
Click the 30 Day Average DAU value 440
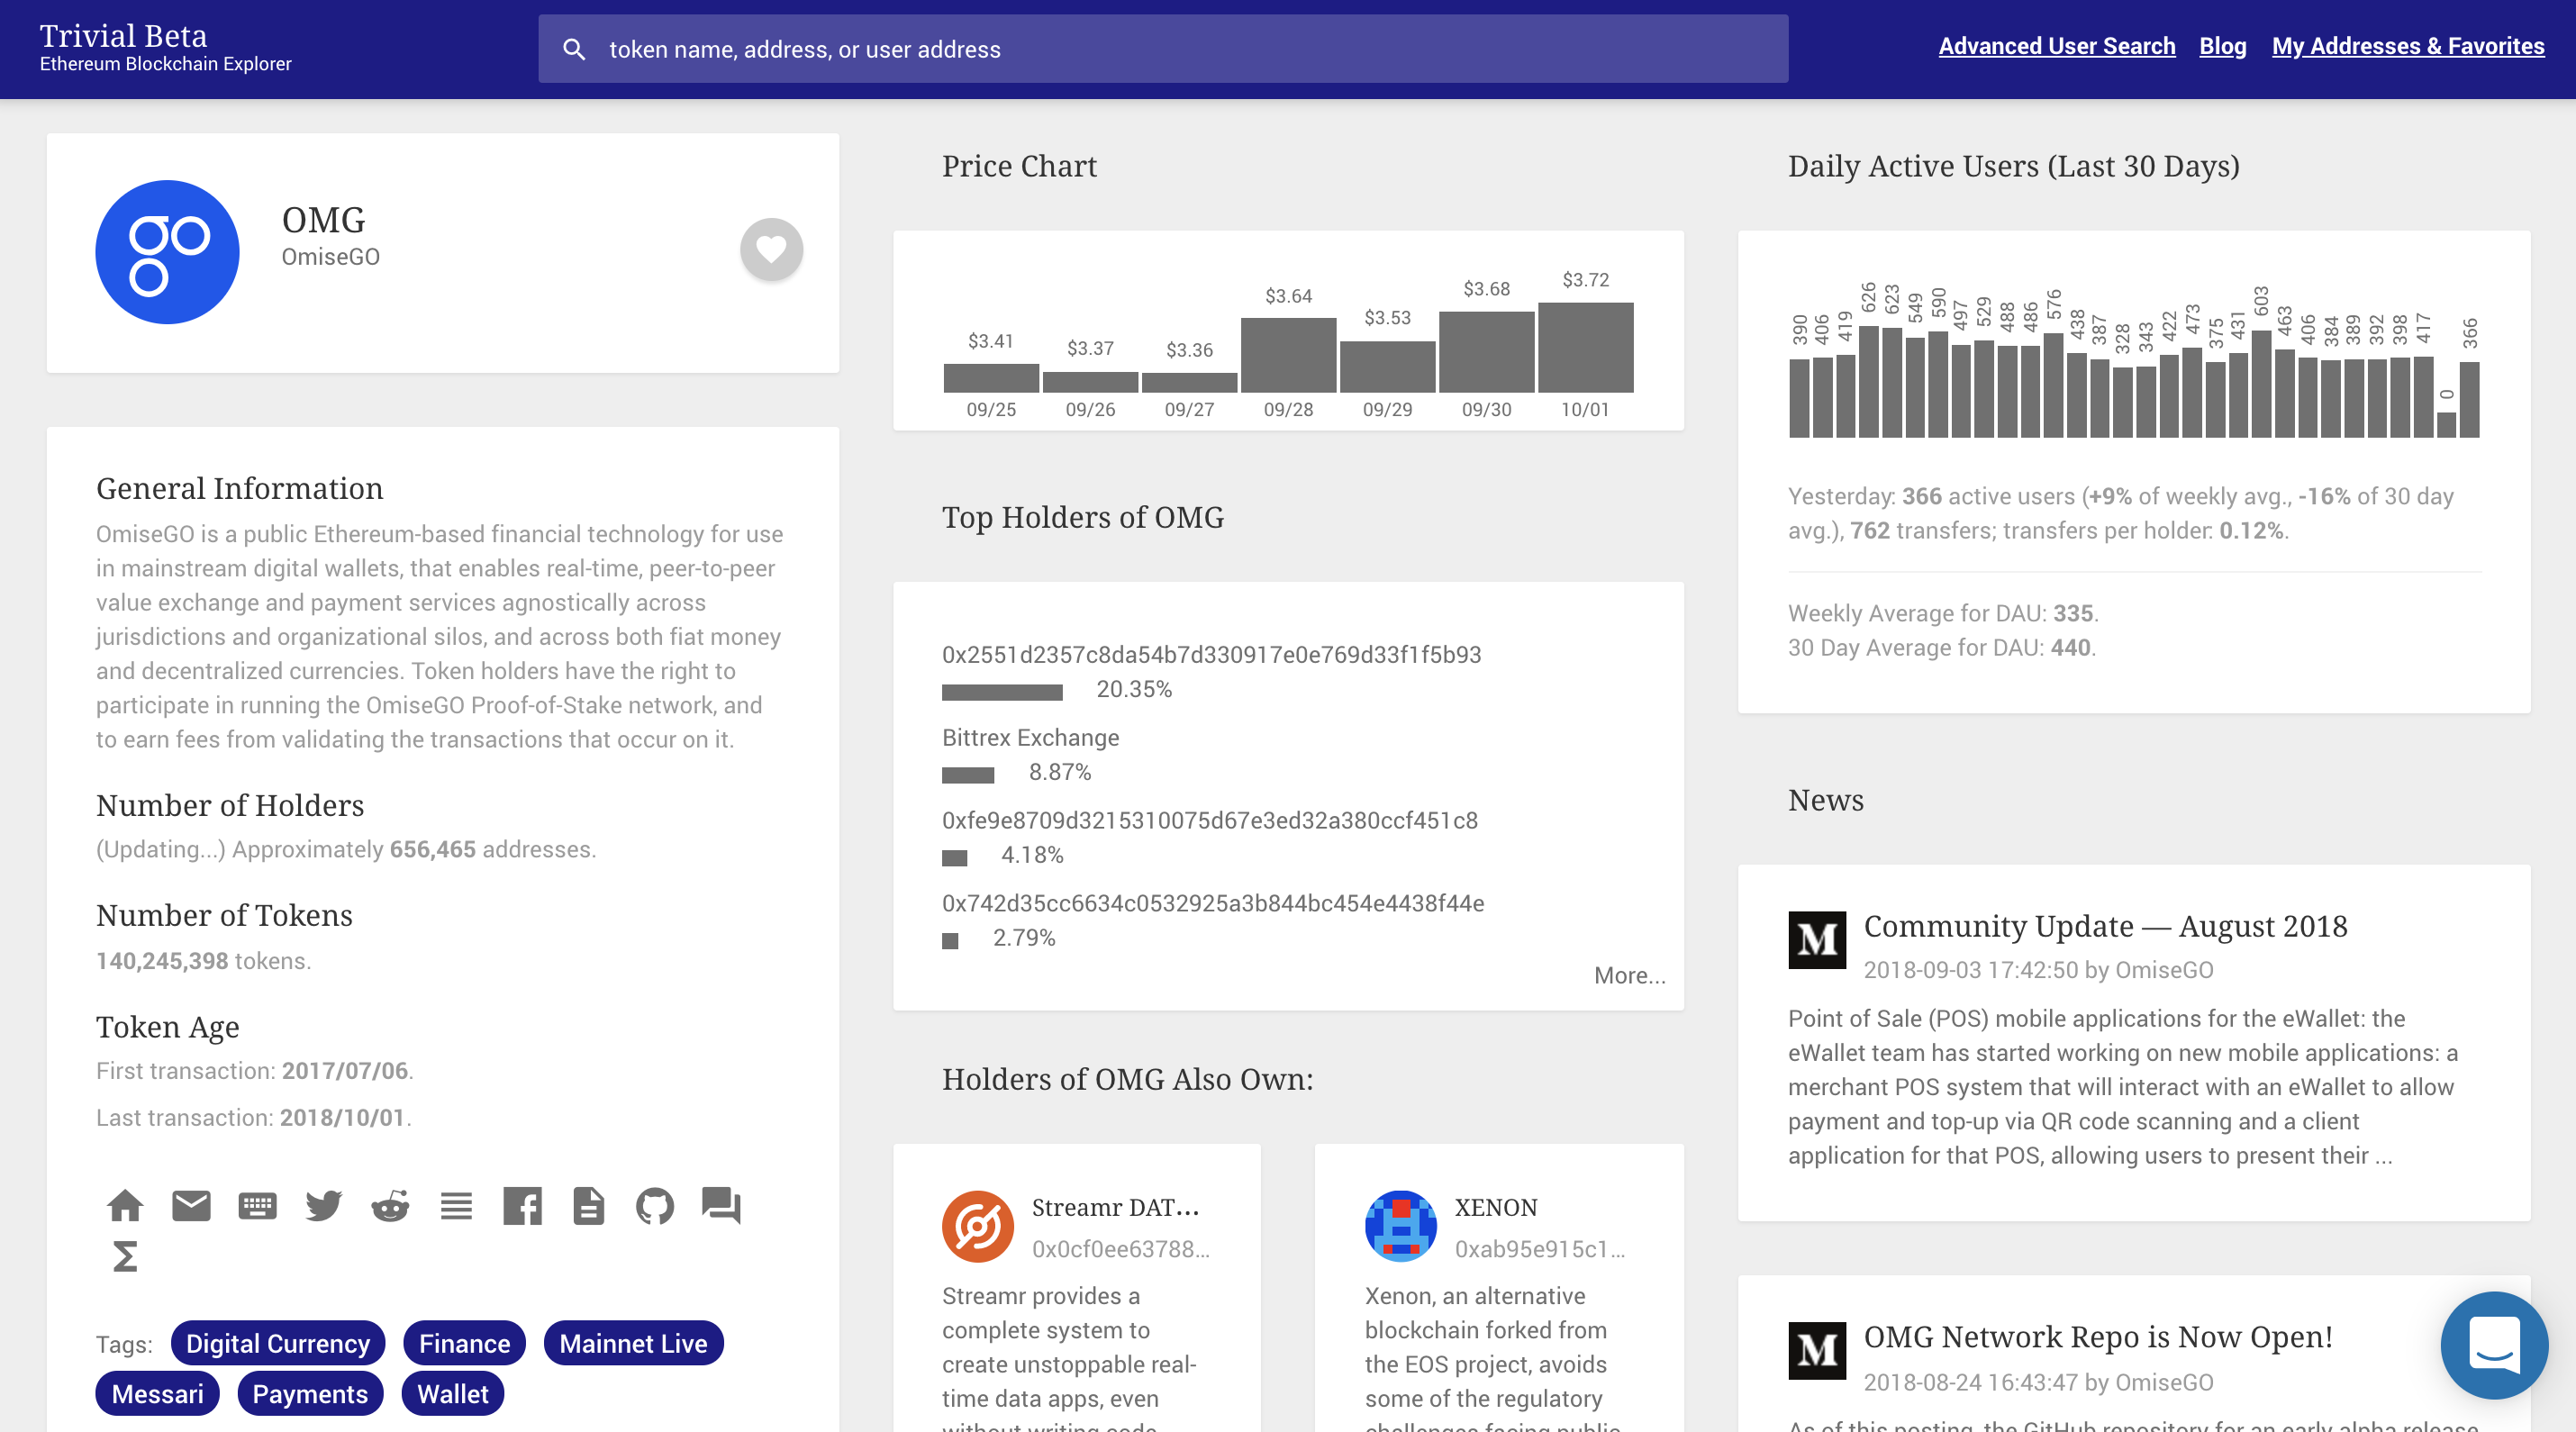coord(2070,647)
